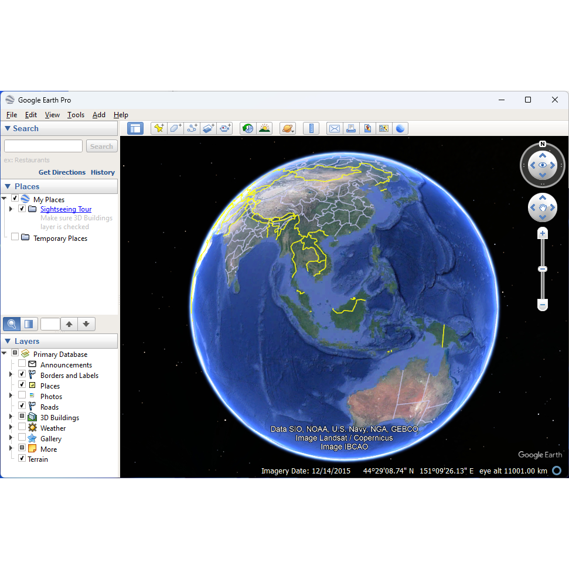Select the Add Polygon tool
The image size is (569, 569).
(x=175, y=128)
